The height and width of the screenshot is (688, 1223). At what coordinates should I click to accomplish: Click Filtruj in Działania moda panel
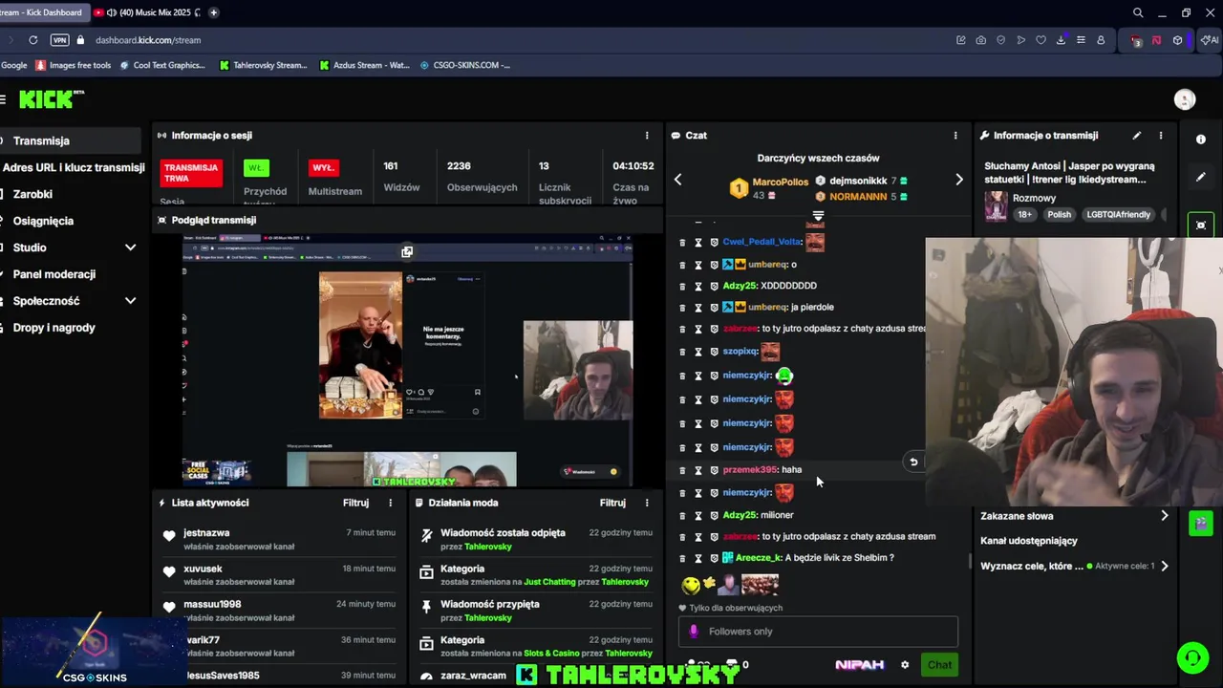coord(612,503)
